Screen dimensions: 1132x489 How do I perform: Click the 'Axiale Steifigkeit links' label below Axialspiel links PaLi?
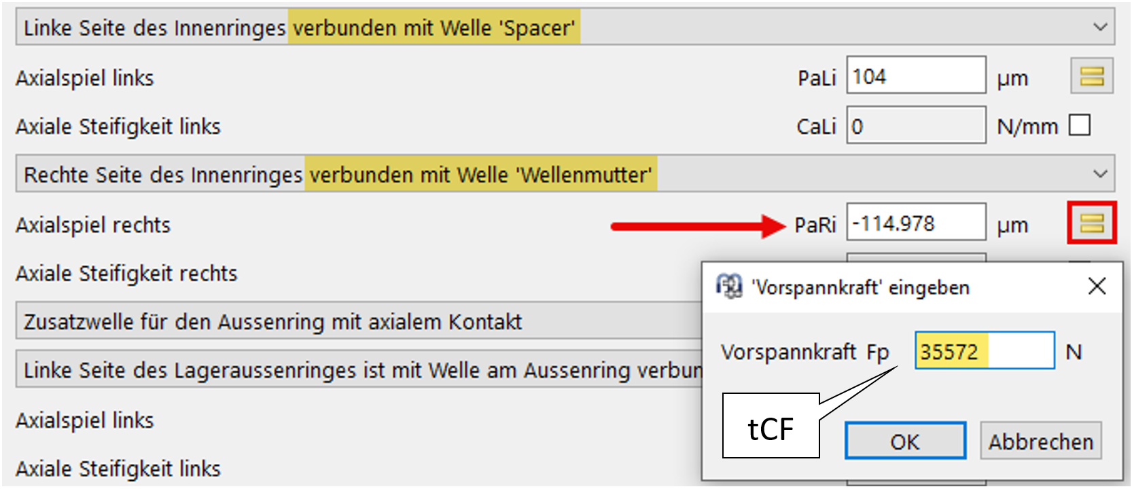coord(118,126)
